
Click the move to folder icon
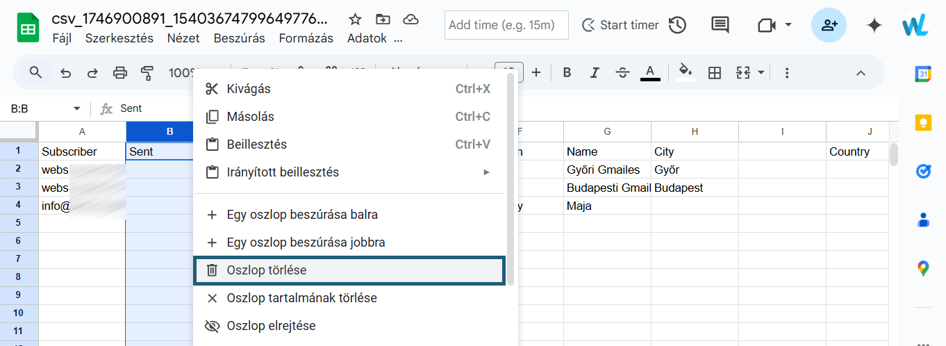[383, 19]
